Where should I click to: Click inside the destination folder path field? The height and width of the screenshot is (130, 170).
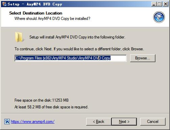tap(71, 58)
